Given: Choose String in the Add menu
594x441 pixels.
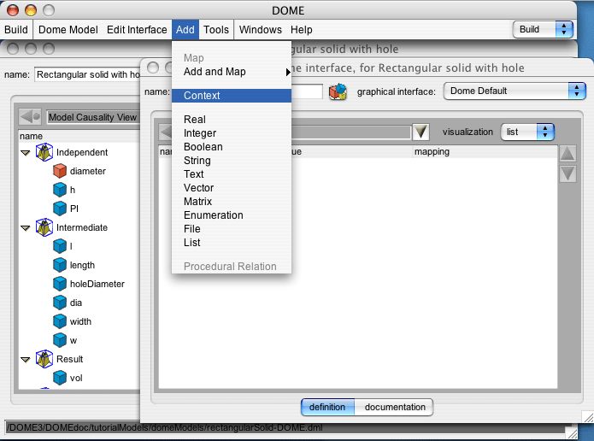Looking at the screenshot, I should [232, 161].
